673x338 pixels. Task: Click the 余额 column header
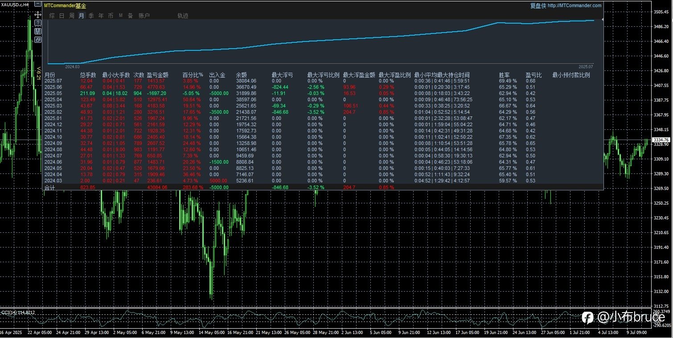pyautogui.click(x=242, y=75)
